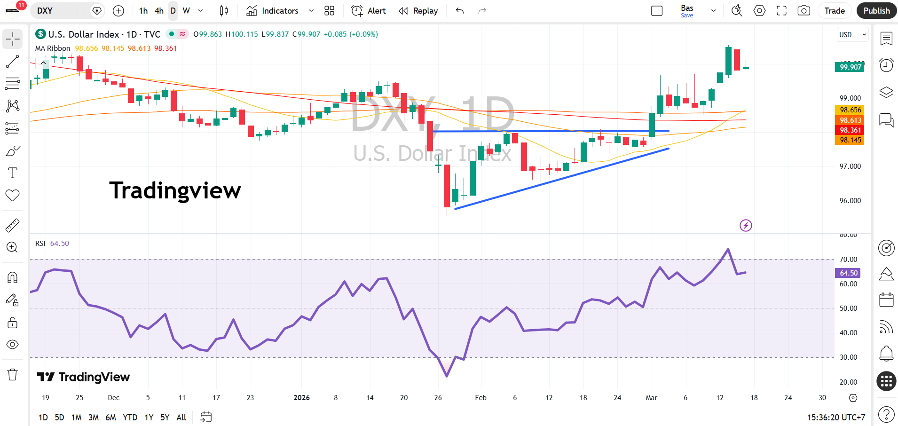Switch to the weekly W interval
The width and height of the screenshot is (898, 426).
[x=186, y=10]
